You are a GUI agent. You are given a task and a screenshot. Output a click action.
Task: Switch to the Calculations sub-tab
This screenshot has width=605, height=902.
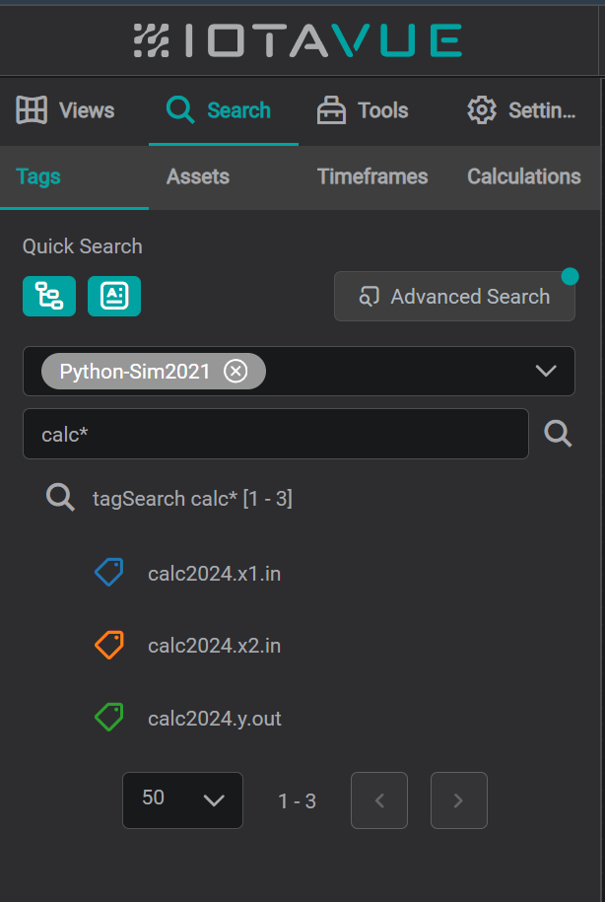[524, 176]
